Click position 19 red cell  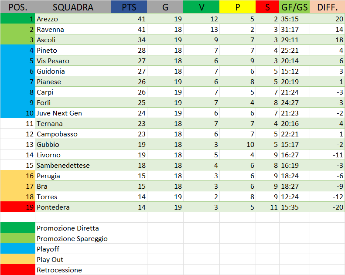click(x=17, y=207)
